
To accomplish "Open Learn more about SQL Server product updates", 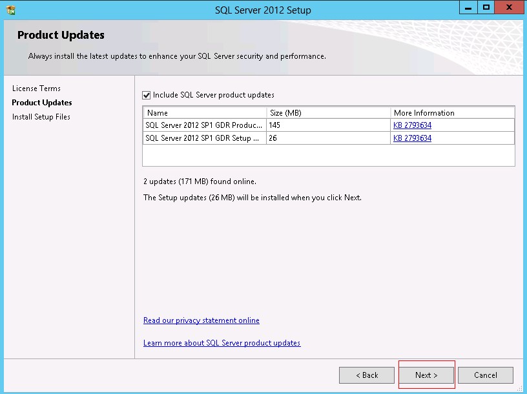I will click(222, 343).
